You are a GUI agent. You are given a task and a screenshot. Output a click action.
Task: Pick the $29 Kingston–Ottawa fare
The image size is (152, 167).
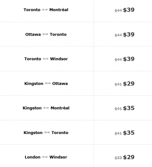129,84
